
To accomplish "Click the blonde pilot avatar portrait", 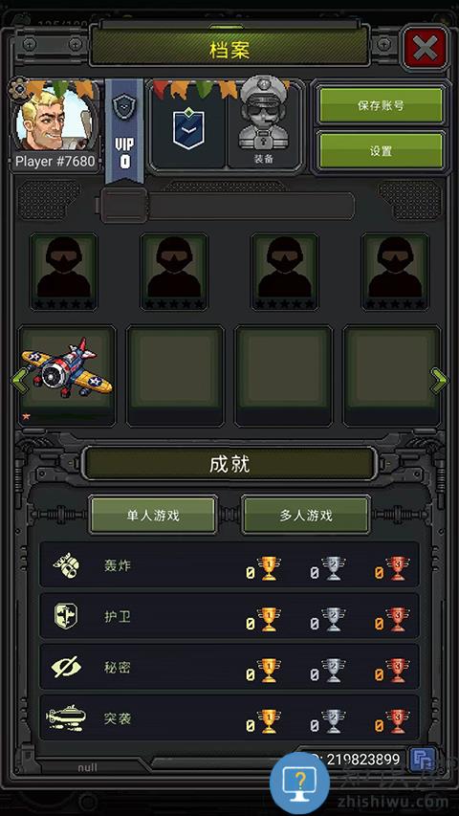I will (x=54, y=119).
